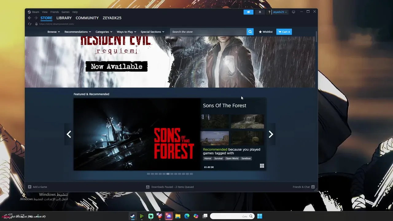393x221 pixels.
Task: Open Copilot from the taskbar
Action: (196, 216)
